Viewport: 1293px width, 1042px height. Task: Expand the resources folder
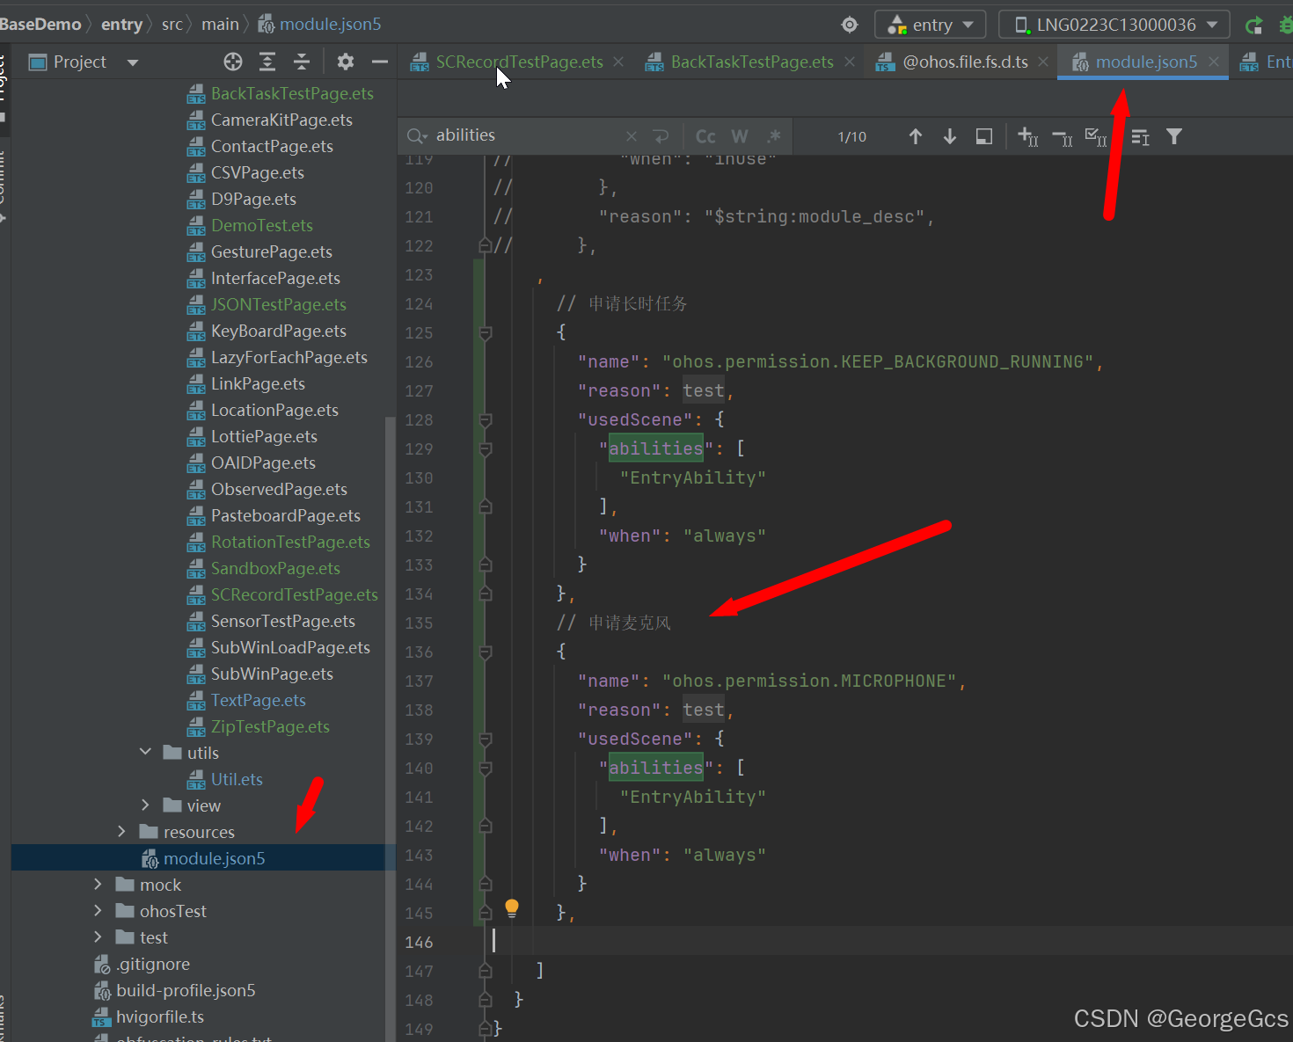point(121,832)
